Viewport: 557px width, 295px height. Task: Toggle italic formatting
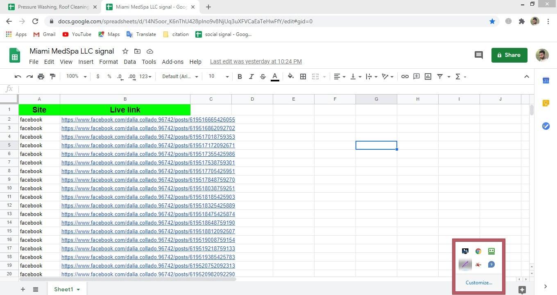[x=251, y=77]
